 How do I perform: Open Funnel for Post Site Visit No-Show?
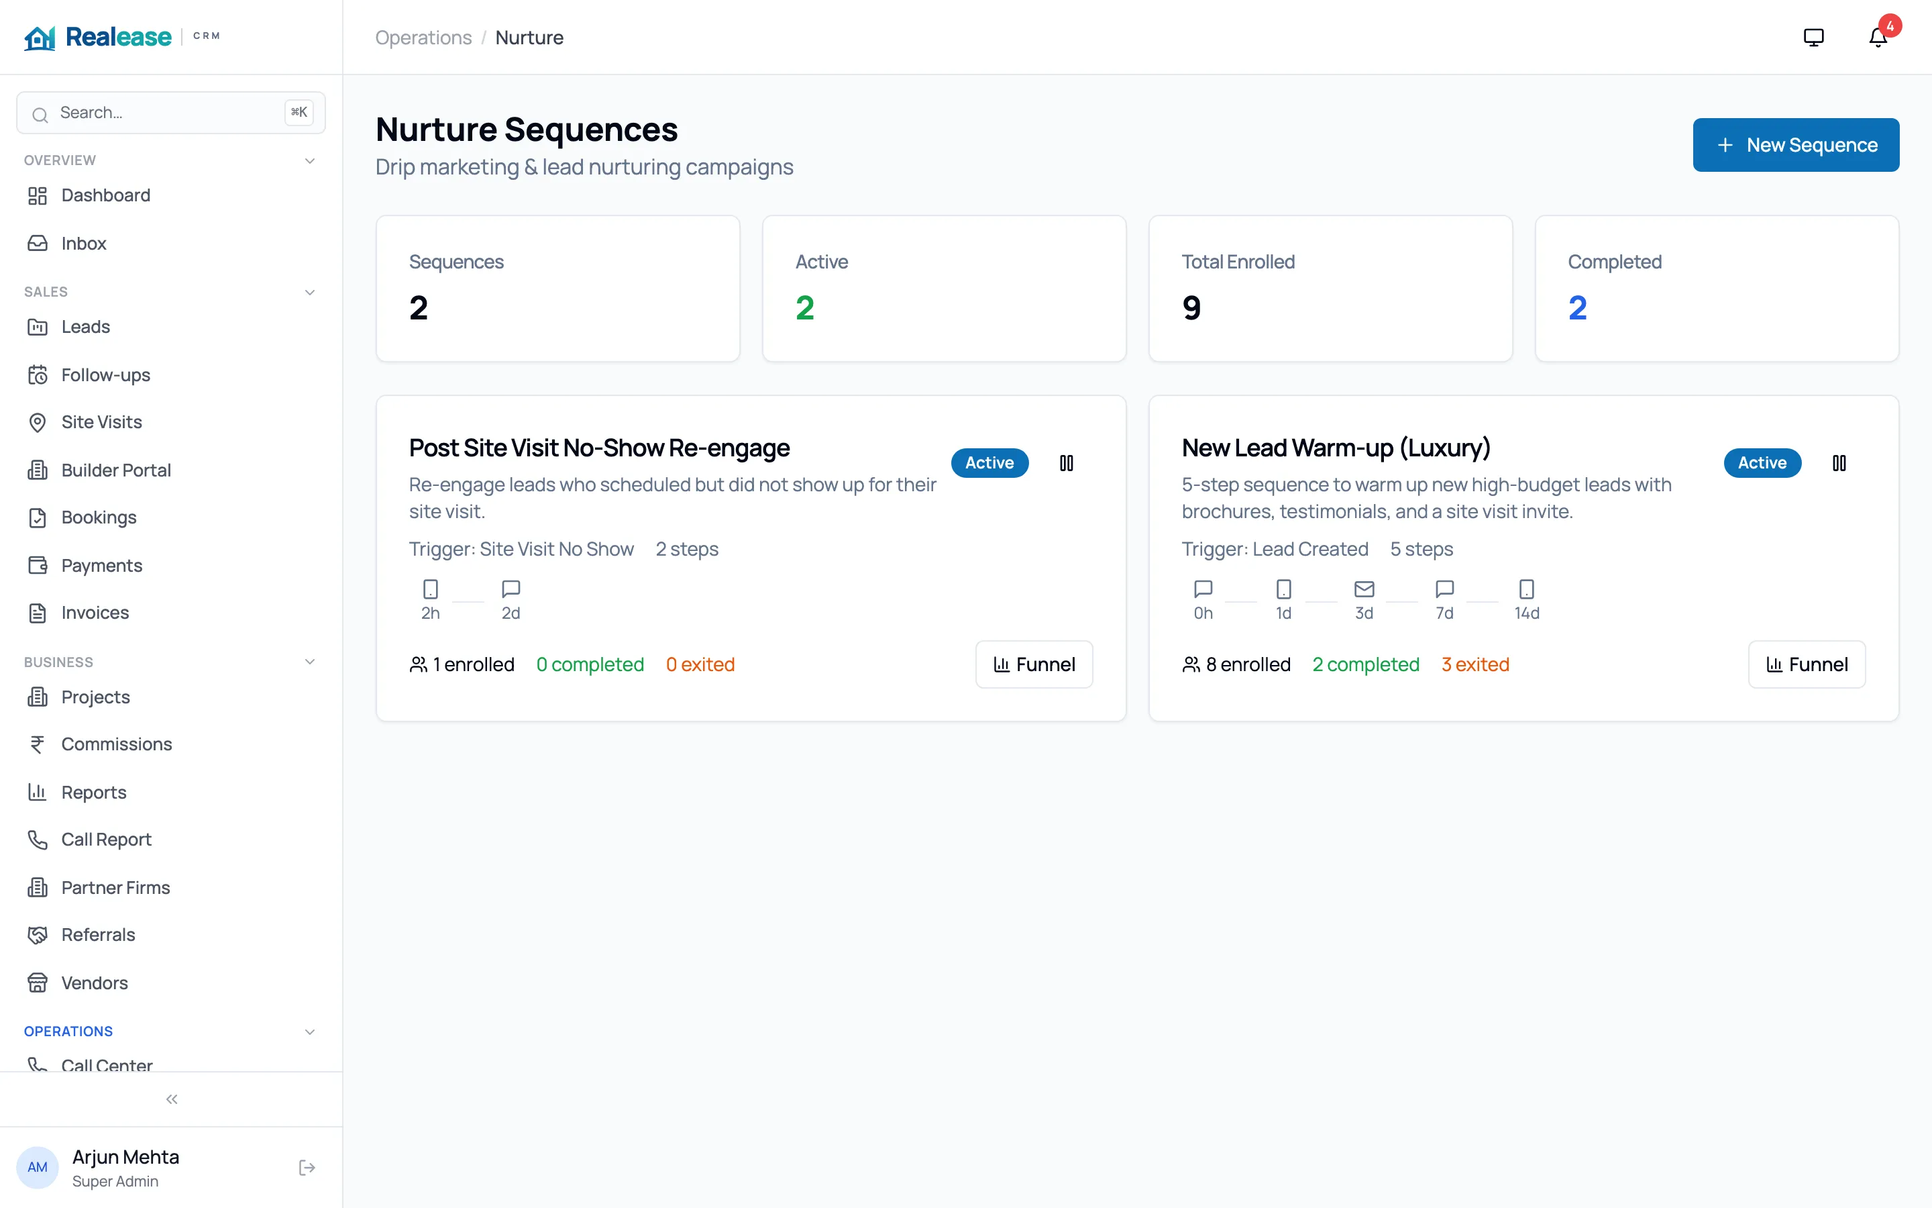1034,664
